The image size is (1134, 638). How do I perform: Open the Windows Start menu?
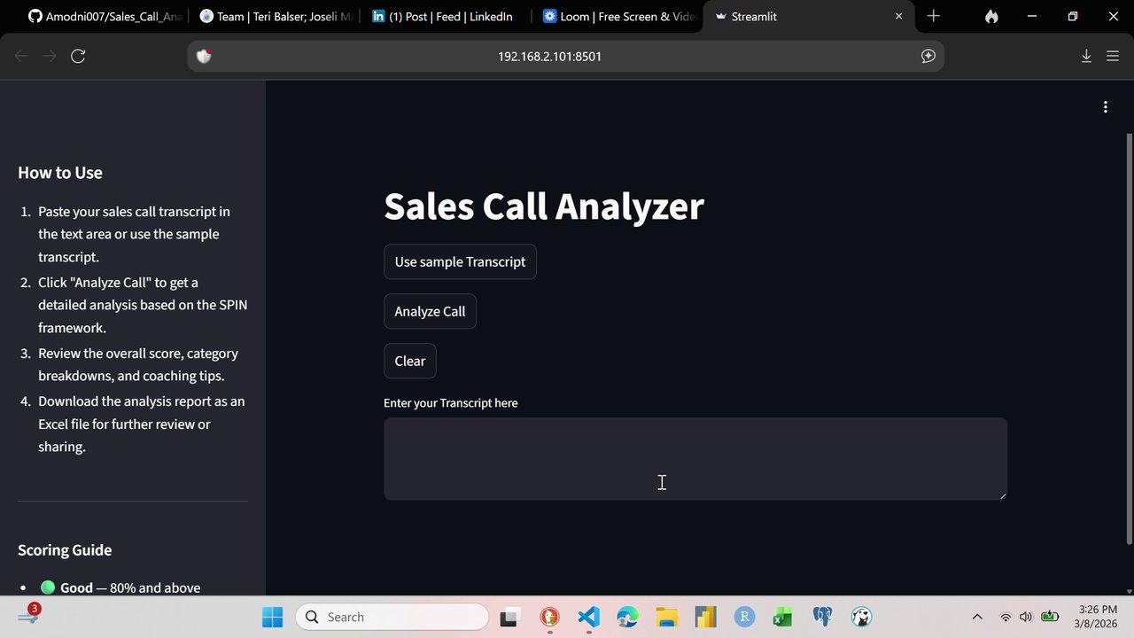click(273, 617)
